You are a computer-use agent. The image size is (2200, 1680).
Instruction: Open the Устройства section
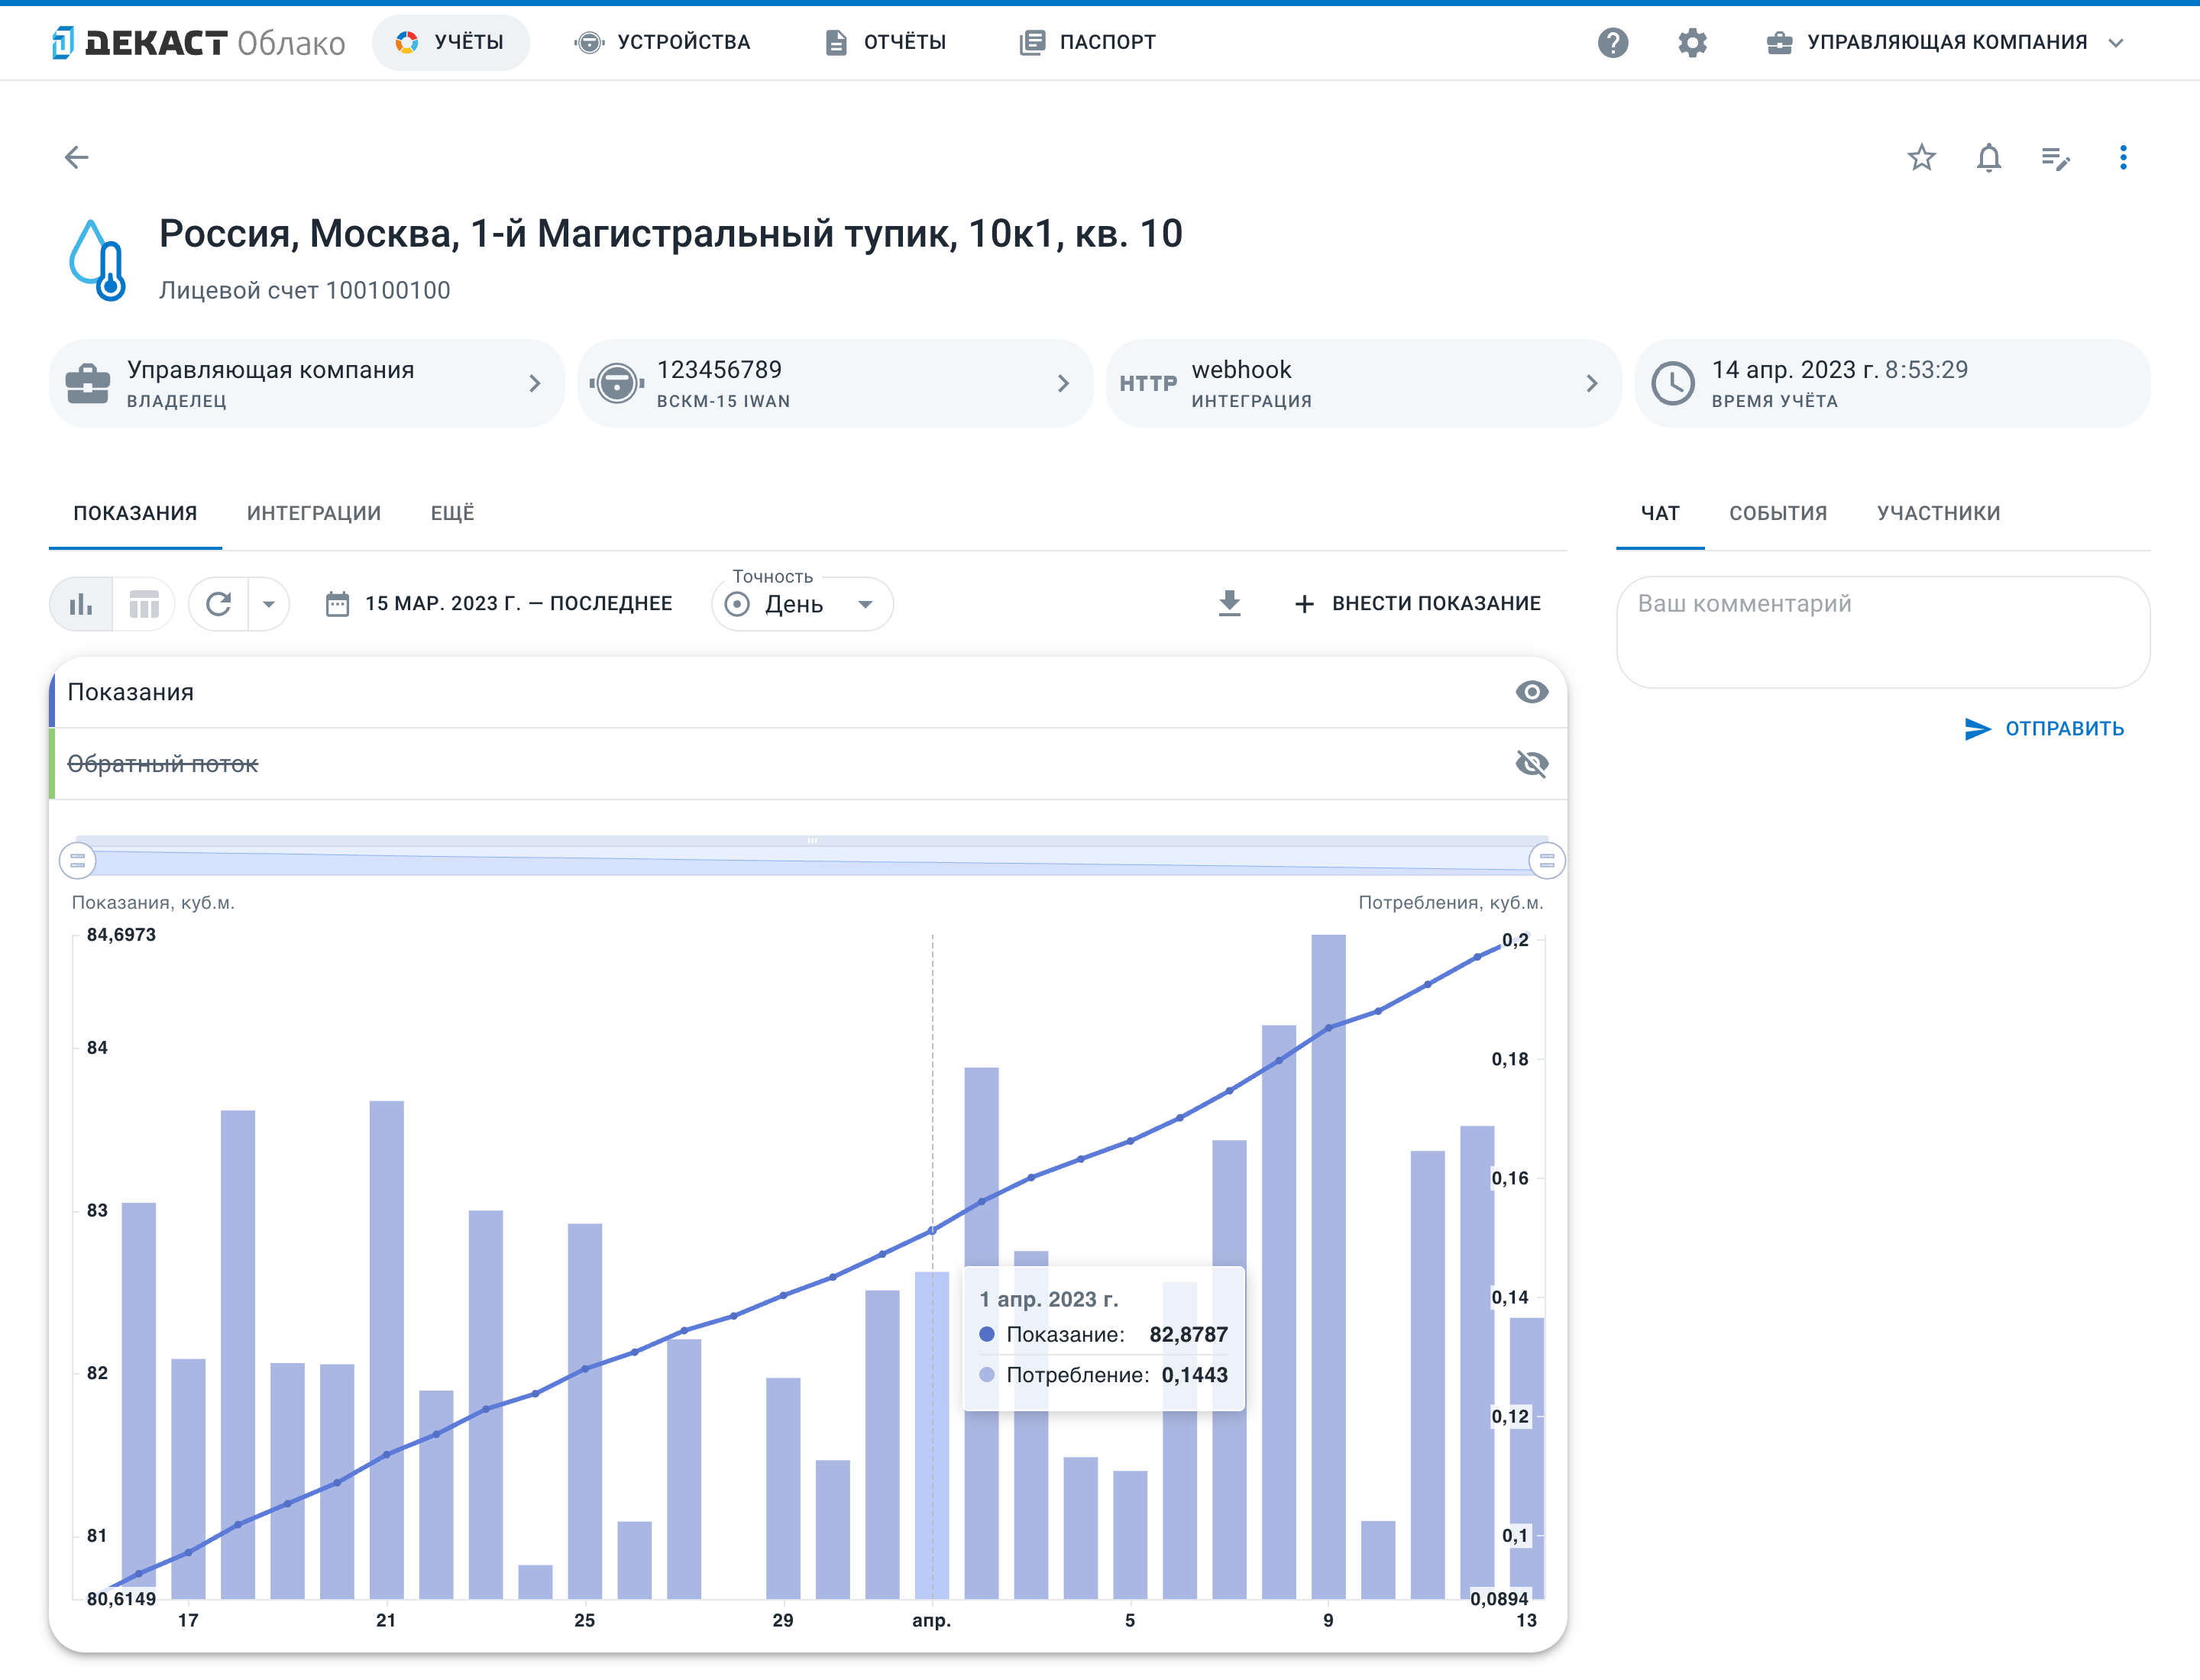[x=662, y=42]
